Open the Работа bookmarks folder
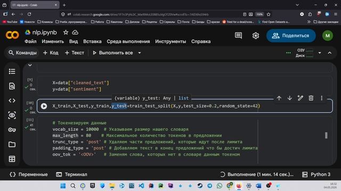This screenshot has height=191, width=341. (98, 22)
